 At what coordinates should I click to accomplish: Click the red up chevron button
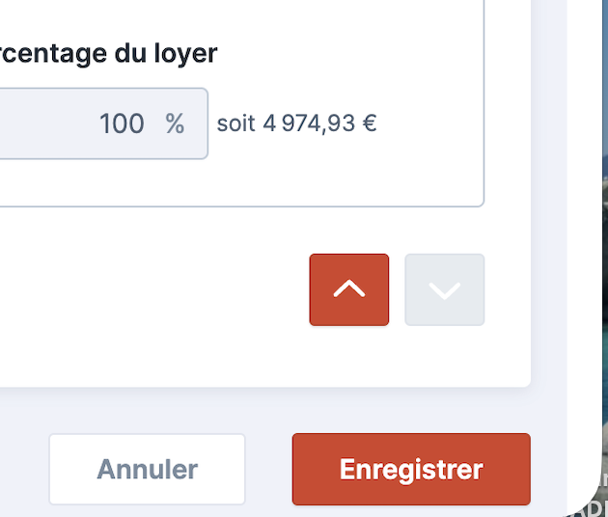click(348, 289)
